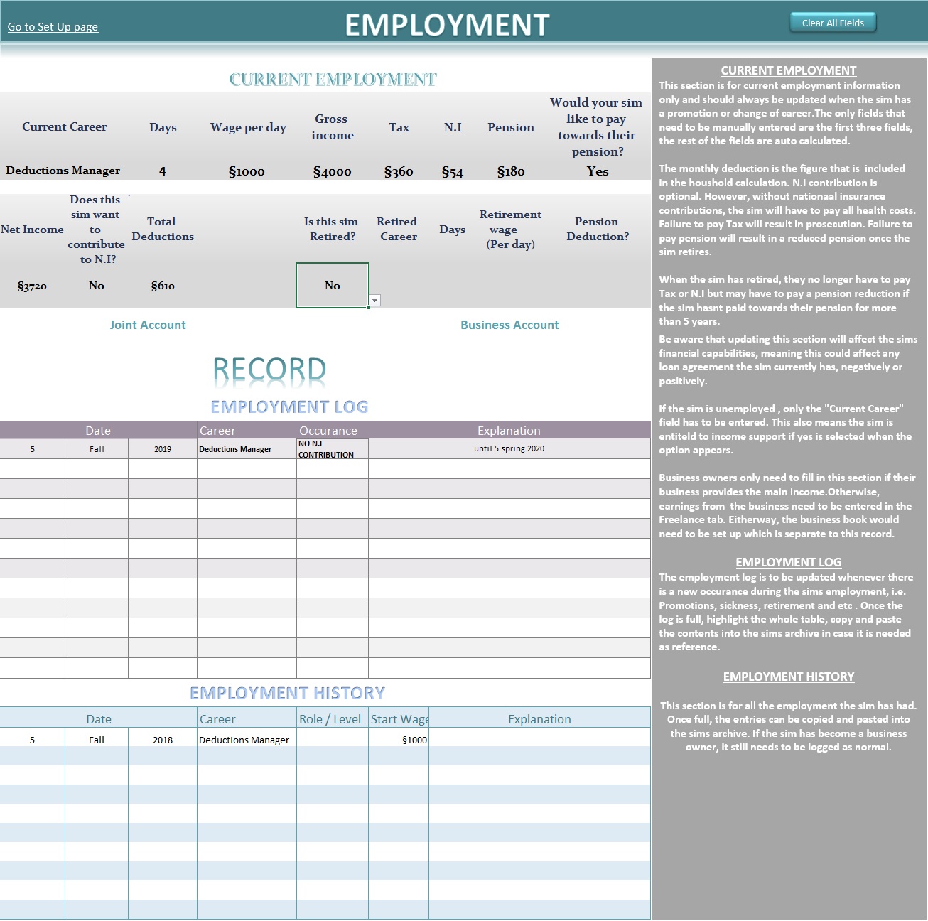The height and width of the screenshot is (921, 928).
Task: Click employment log career cell Deductions Manager
Action: click(x=247, y=449)
